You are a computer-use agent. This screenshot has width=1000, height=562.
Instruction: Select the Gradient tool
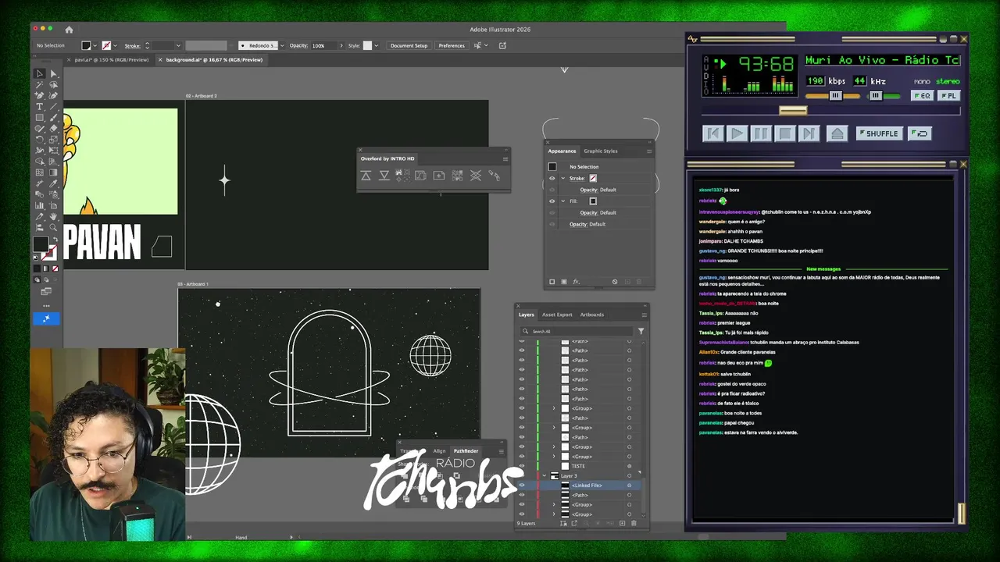(53, 173)
